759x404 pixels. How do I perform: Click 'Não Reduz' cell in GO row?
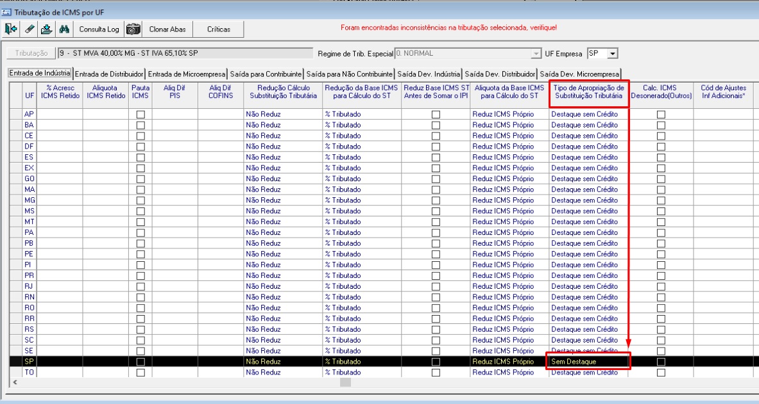(283, 179)
